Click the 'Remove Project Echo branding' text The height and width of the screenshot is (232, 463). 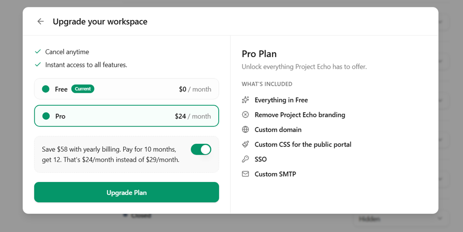pos(300,115)
